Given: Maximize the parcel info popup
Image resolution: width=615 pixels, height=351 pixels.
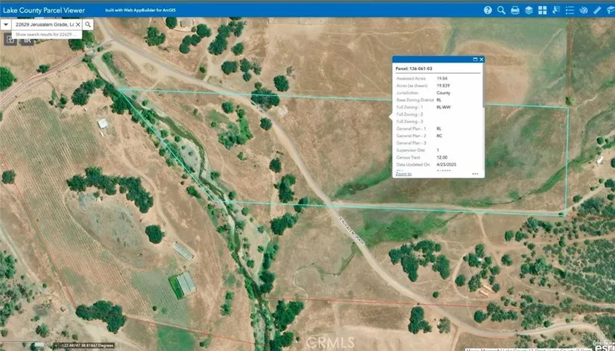Looking at the screenshot, I should point(475,60).
